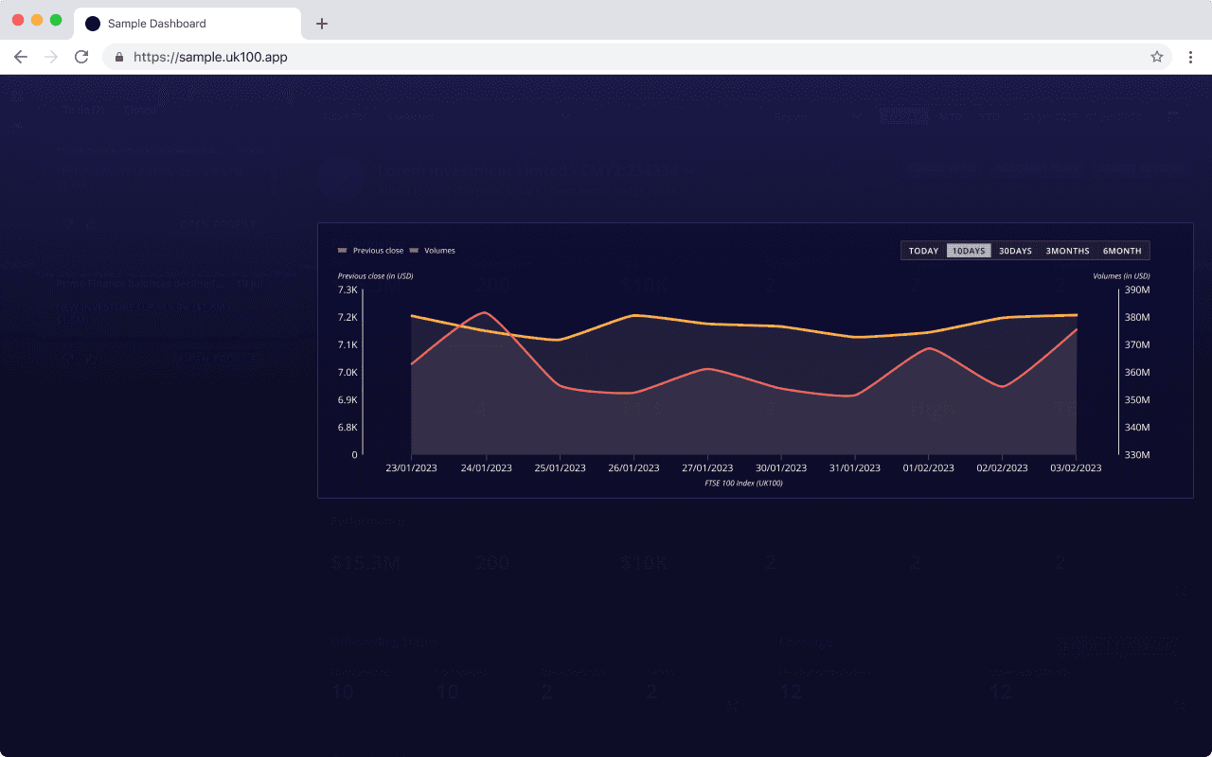Click the red line peak at 24/01/2023
This screenshot has height=757, width=1212.
[485, 312]
